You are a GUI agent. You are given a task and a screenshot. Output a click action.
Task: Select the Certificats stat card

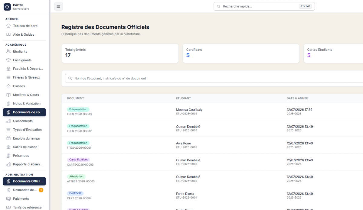tap(241, 53)
